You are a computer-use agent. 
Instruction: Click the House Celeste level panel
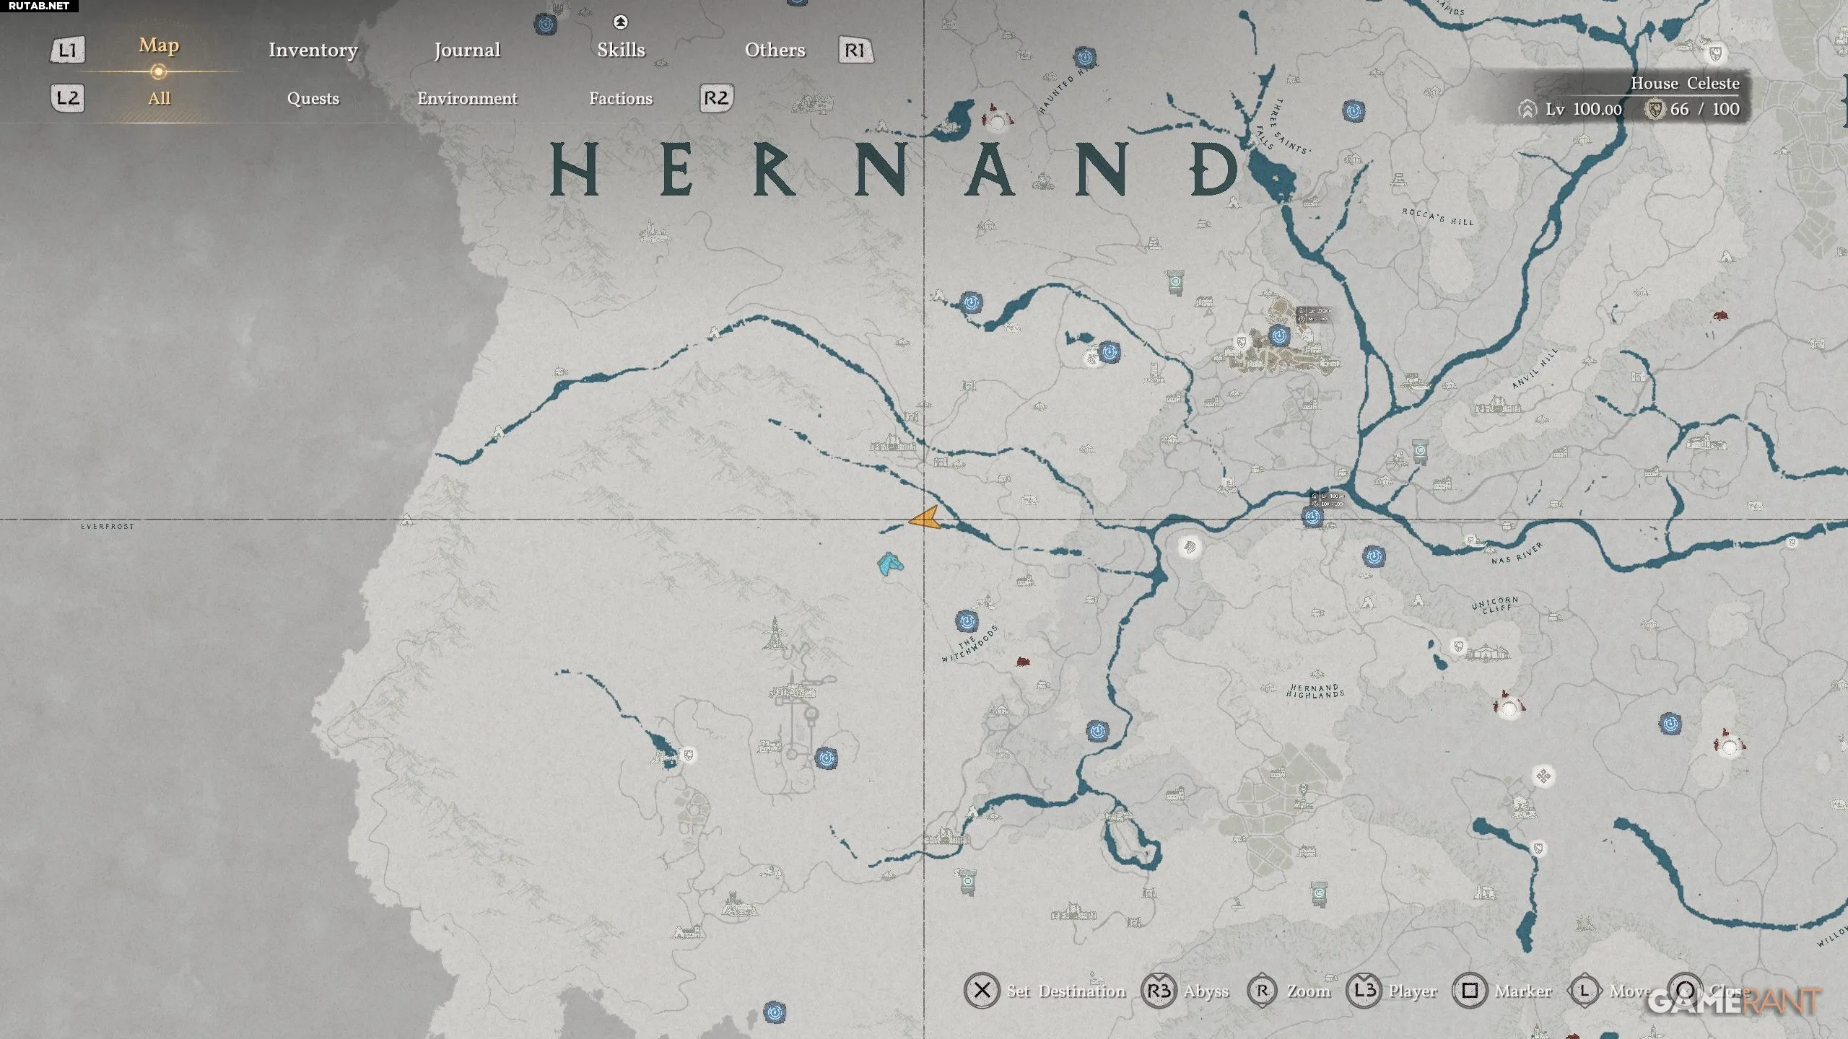pos(1631,97)
